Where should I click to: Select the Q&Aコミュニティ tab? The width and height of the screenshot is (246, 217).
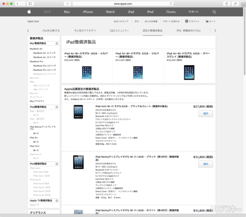point(119,31)
